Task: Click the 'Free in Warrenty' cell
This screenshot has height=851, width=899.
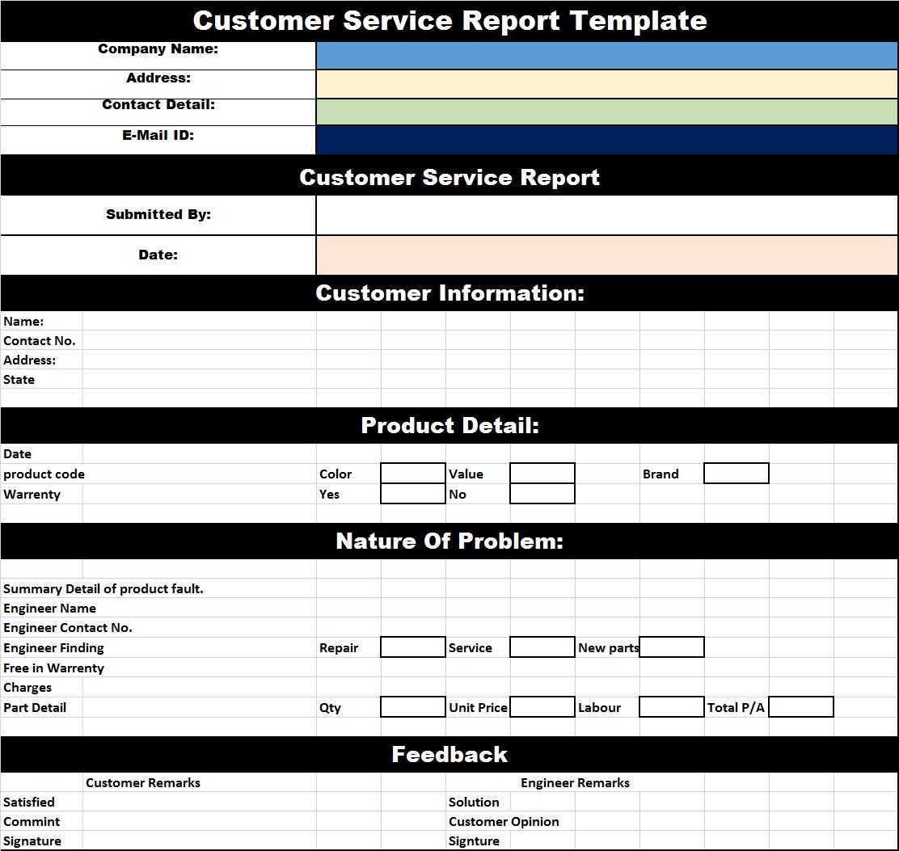Action: pyautogui.click(x=54, y=668)
